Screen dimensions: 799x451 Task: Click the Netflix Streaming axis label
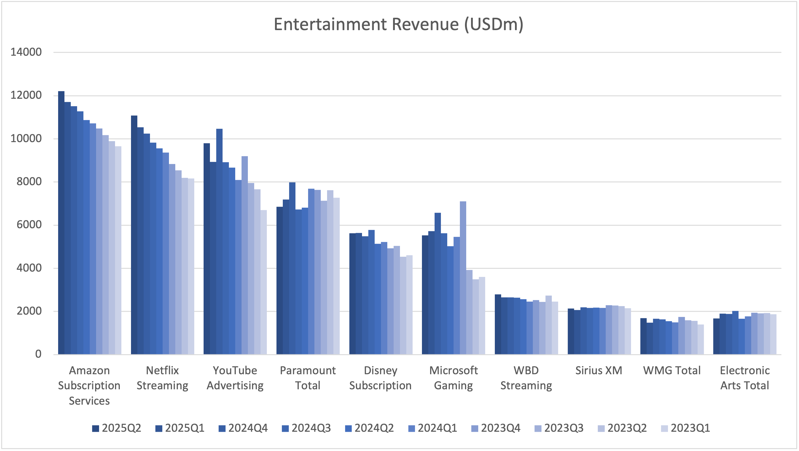point(163,378)
